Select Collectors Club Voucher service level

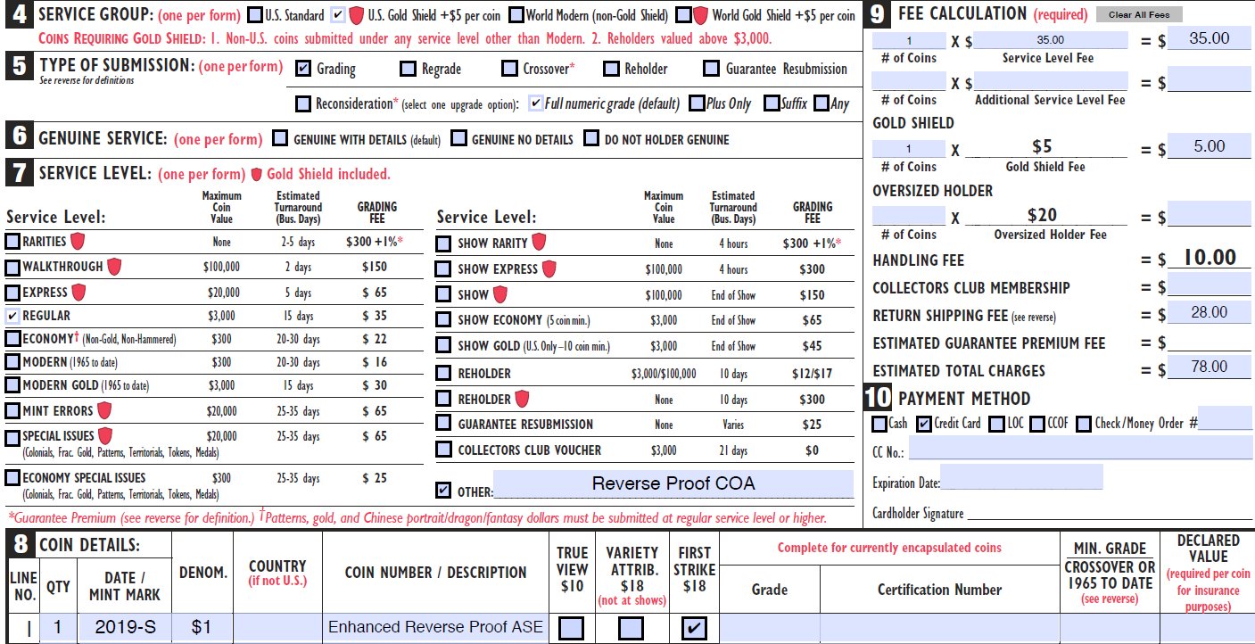click(443, 450)
